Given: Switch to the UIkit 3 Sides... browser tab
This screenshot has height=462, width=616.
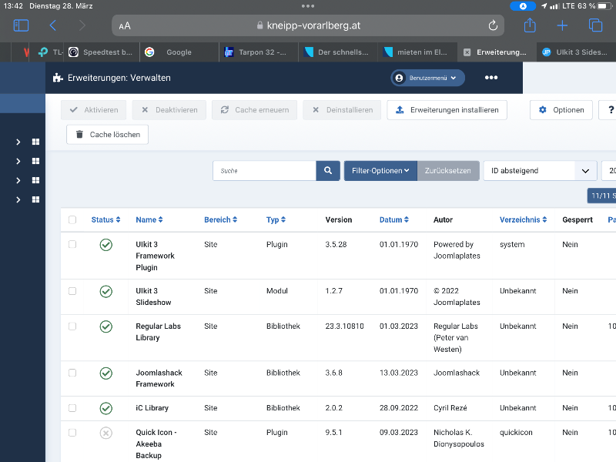Looking at the screenshot, I should coord(576,52).
